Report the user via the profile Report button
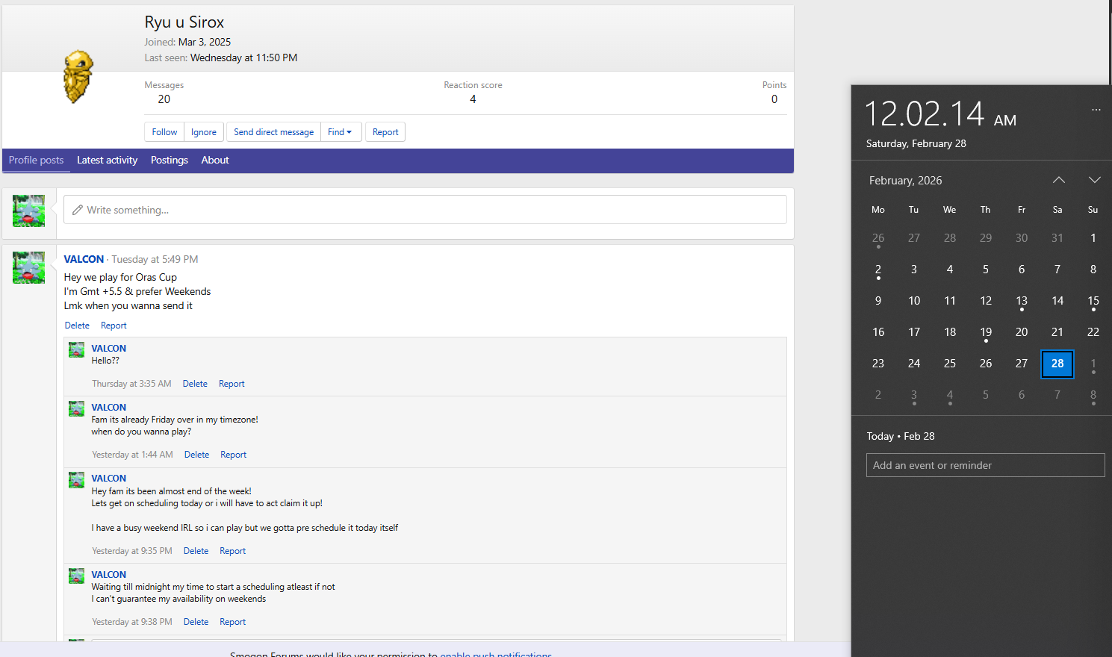This screenshot has height=657, width=1112. tap(385, 132)
